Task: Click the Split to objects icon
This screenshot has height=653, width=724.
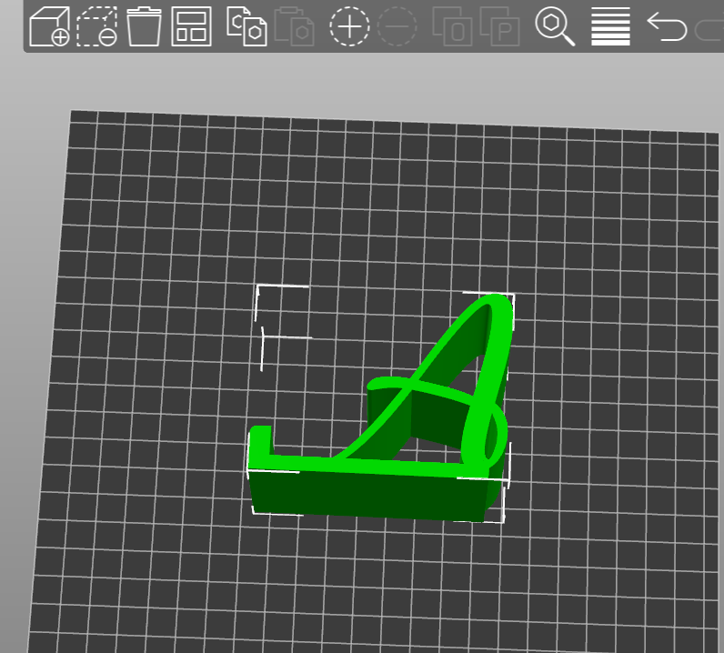Action: [452, 26]
